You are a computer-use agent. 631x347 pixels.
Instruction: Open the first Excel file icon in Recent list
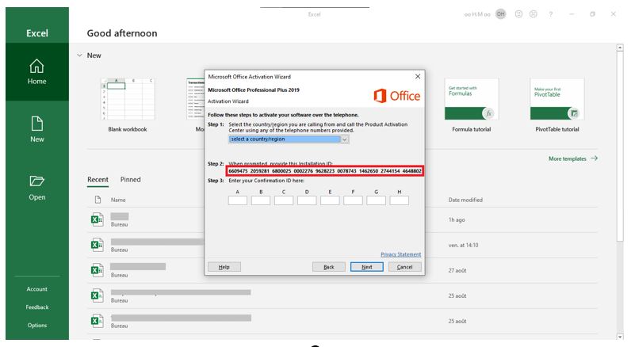click(x=97, y=219)
